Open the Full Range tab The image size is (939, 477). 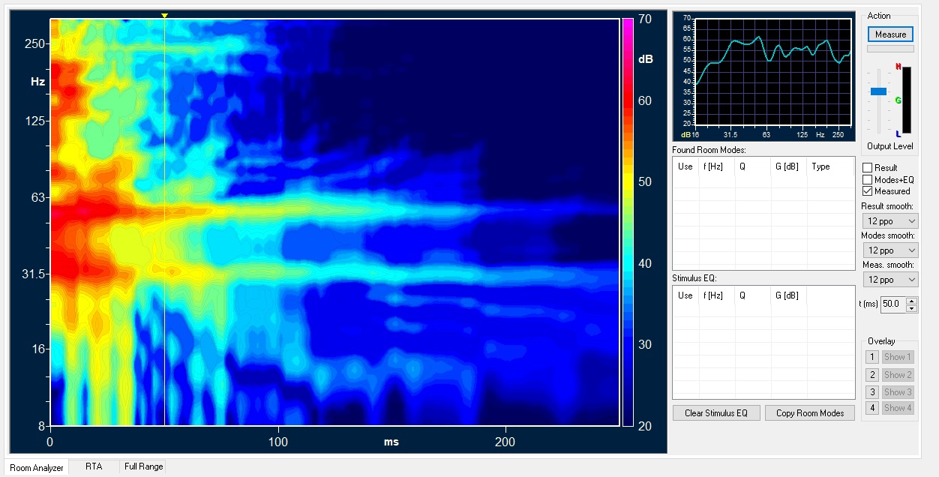coord(142,466)
